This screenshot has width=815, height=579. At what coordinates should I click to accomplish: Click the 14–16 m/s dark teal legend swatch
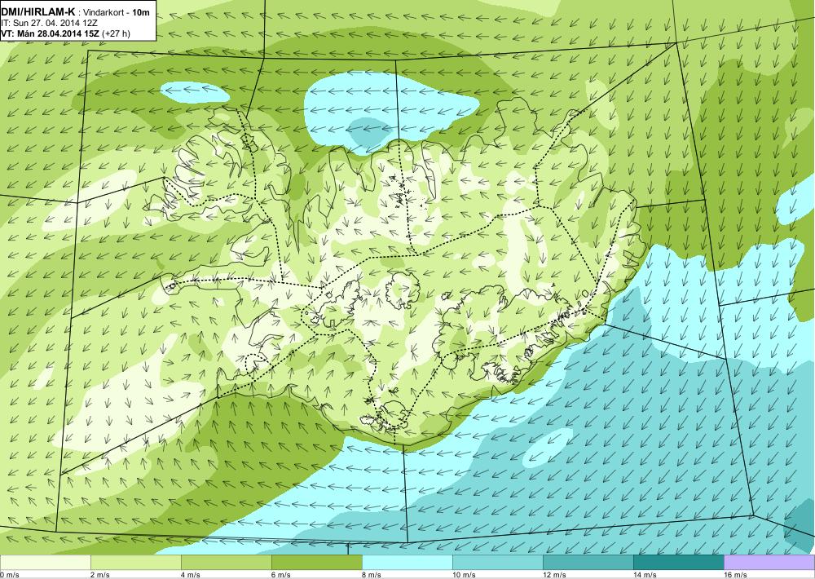point(678,563)
